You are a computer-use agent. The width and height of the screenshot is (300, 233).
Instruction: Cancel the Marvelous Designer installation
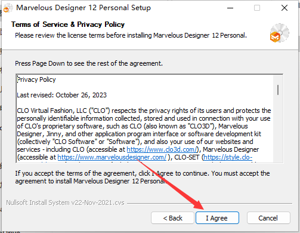click(268, 218)
